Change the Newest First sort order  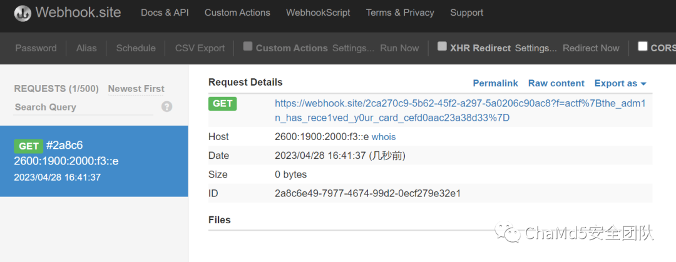[136, 89]
